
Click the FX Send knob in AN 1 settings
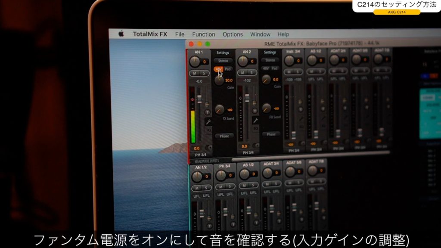coord(219,110)
